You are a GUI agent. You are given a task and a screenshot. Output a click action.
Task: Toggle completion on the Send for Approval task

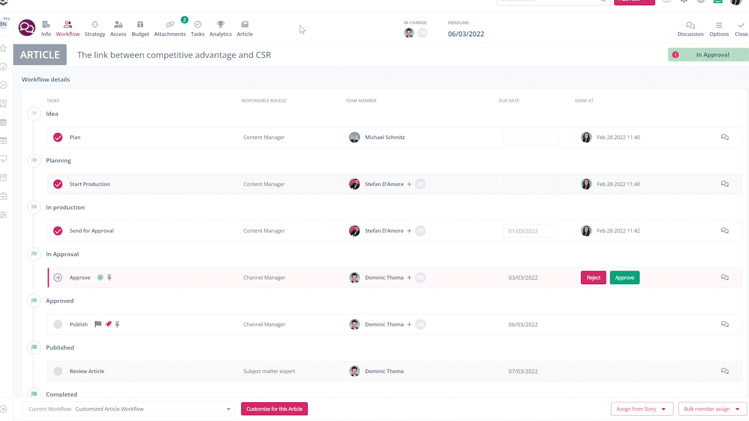57,230
